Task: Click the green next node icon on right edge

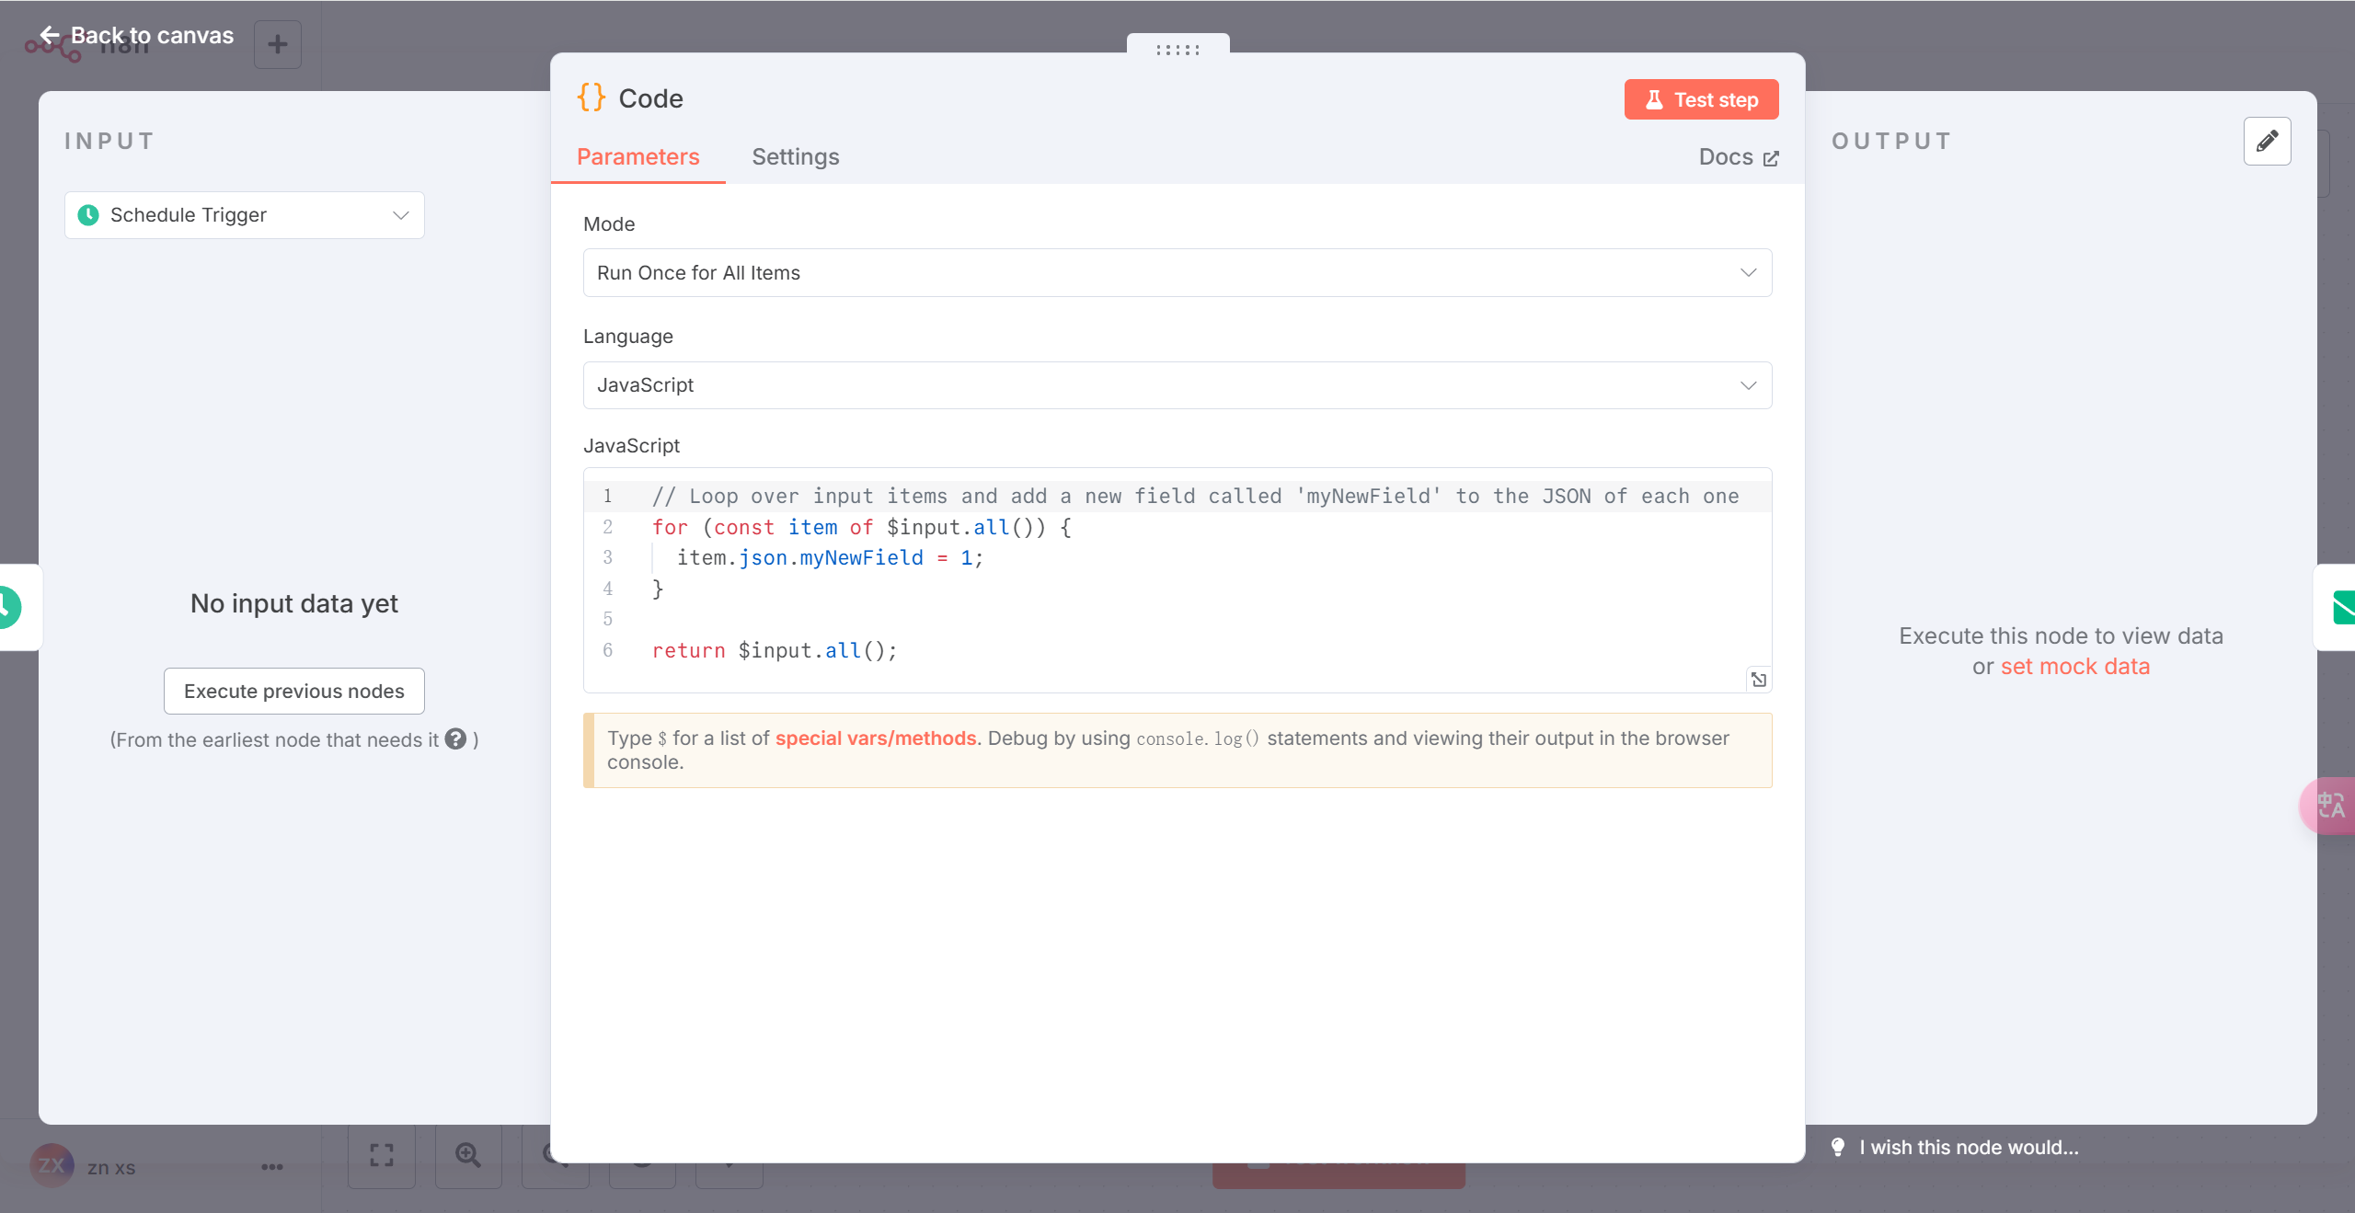Action: pos(2342,608)
